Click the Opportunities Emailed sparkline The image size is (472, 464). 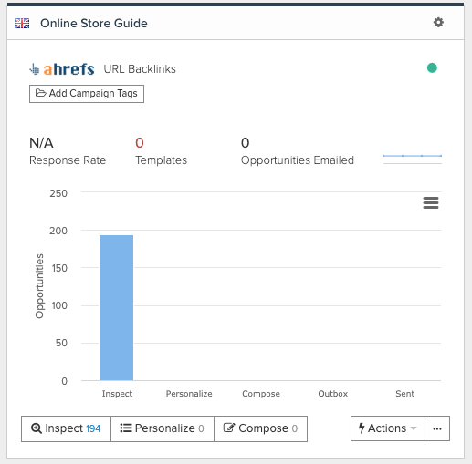point(413,160)
